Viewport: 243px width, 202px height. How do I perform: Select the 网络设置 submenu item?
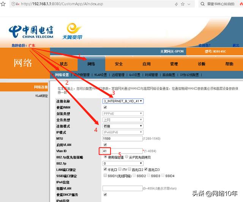[62, 75]
